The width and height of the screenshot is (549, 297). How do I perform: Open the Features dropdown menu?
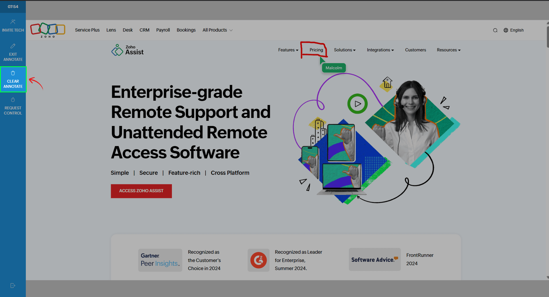click(x=288, y=50)
